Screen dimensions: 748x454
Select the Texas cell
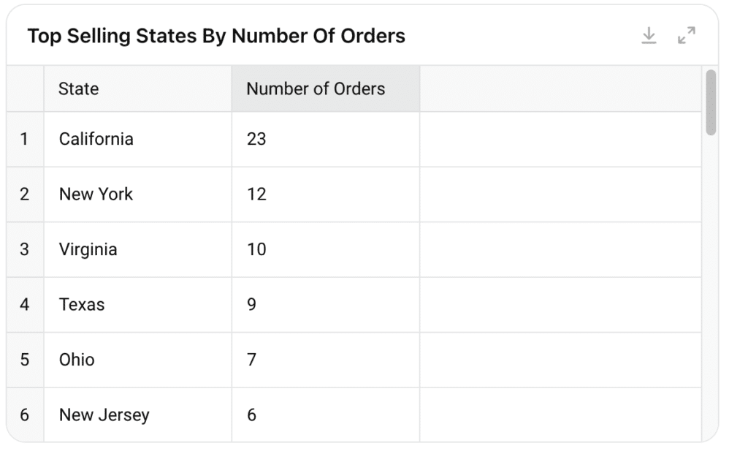tap(138, 305)
